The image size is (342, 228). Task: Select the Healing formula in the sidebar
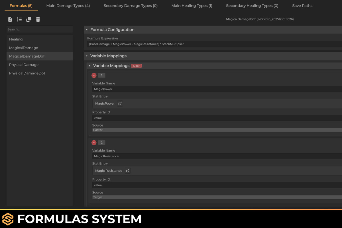tap(16, 39)
